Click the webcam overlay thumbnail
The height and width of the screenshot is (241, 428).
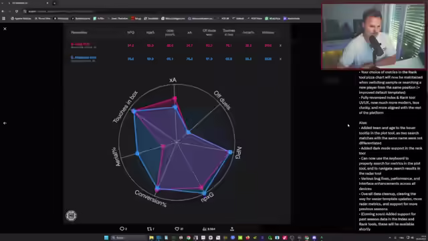[x=373, y=36]
